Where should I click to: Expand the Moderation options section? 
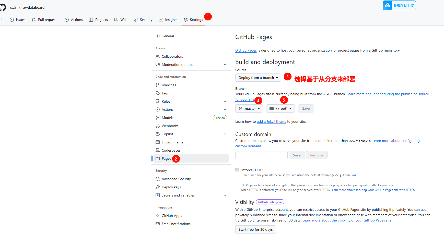(225, 65)
